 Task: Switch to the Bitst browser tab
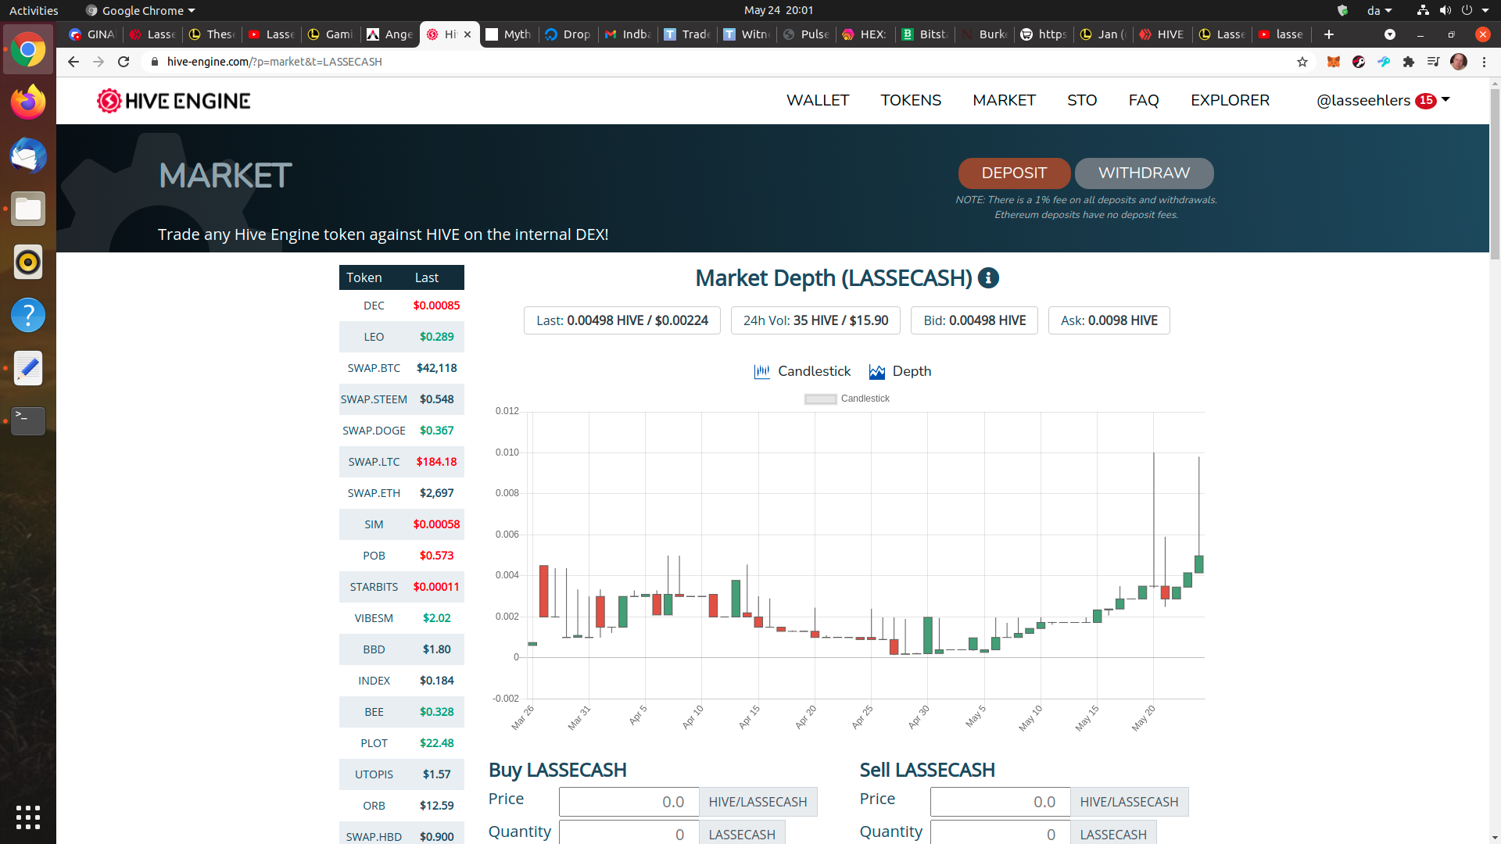pos(926,34)
